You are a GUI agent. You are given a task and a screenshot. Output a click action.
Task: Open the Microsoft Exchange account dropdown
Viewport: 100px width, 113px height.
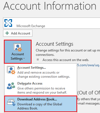click(x=52, y=23)
